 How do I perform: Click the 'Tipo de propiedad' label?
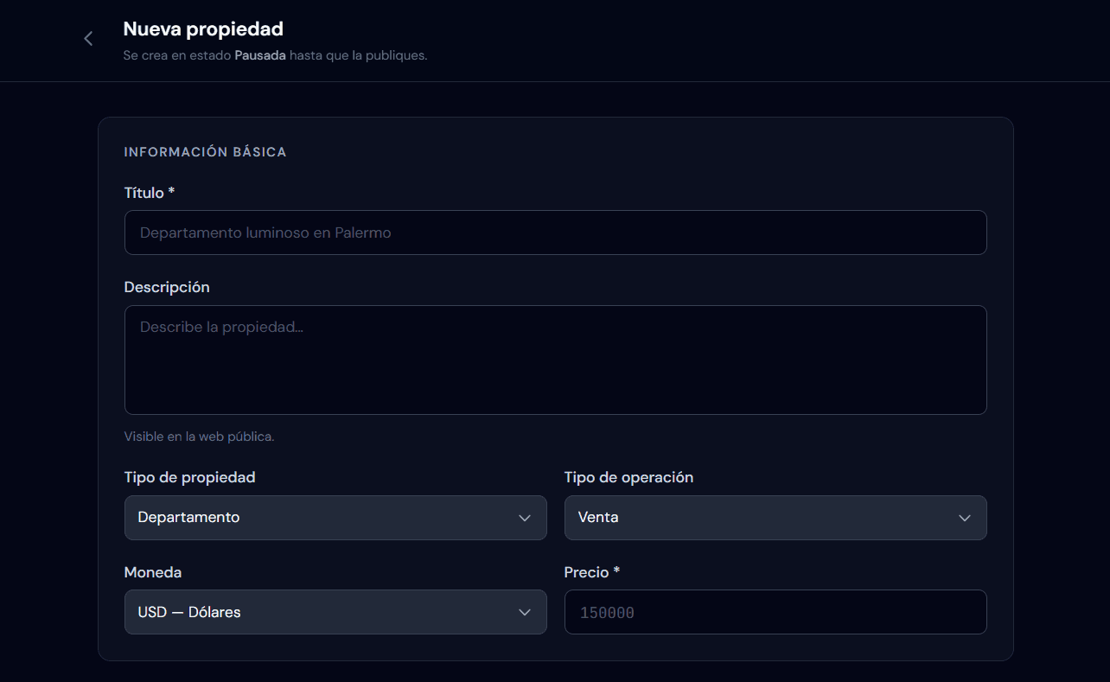click(x=189, y=477)
